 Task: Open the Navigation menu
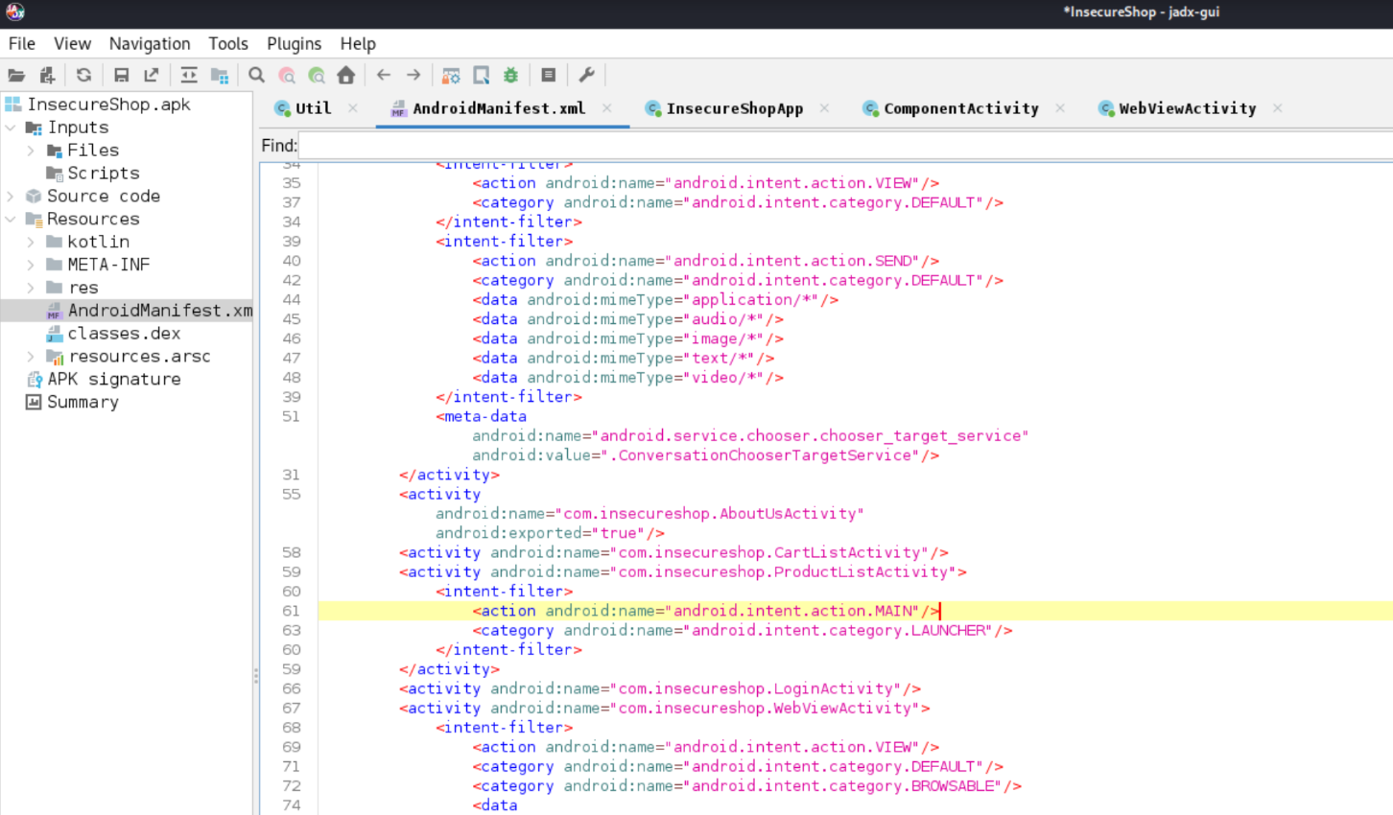[150, 44]
